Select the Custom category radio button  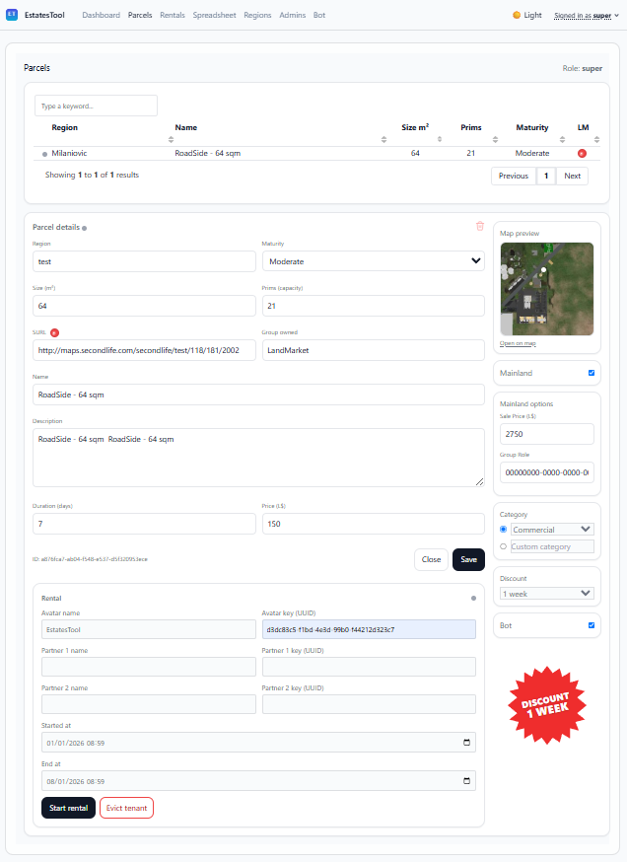[504, 546]
